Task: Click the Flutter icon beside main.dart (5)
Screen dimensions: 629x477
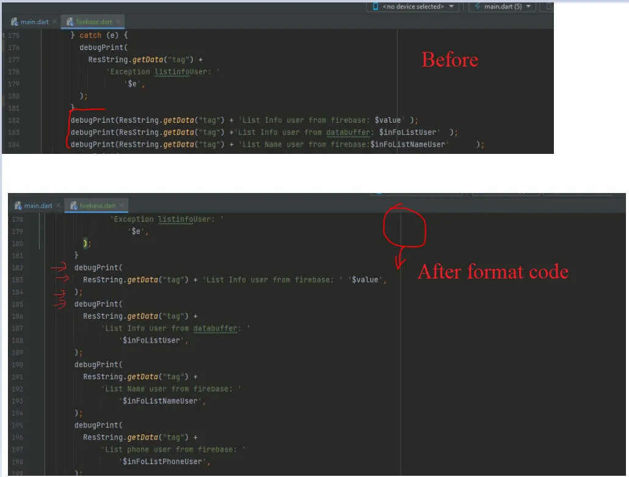Action: pos(478,7)
